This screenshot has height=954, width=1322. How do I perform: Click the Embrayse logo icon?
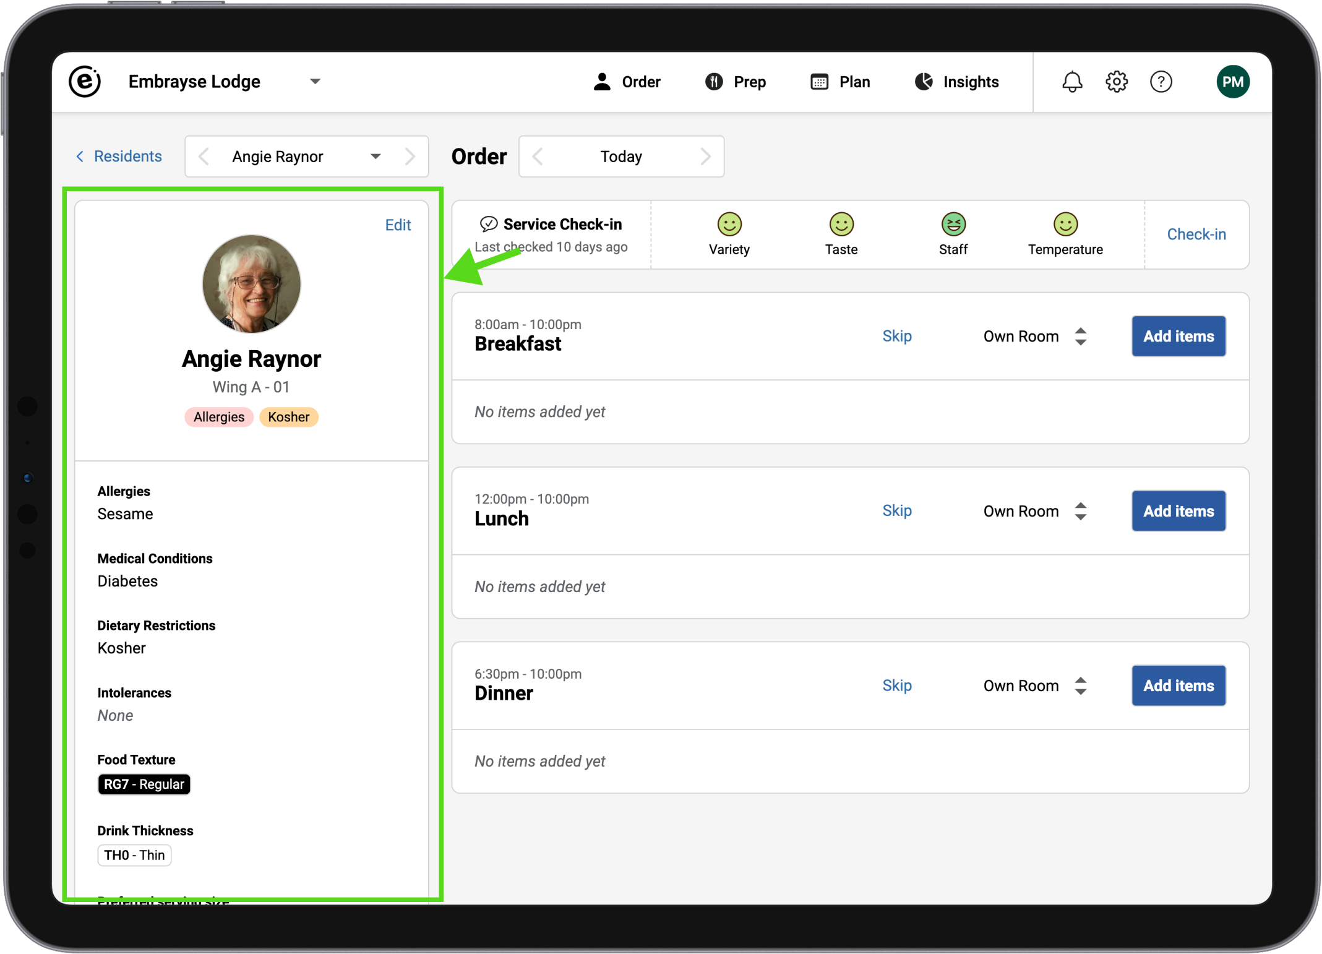(x=85, y=82)
